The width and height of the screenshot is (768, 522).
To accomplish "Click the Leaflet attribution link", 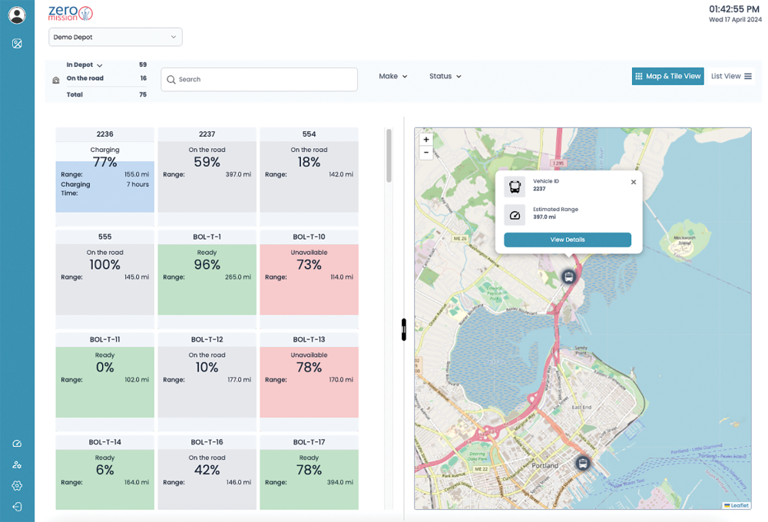I will (739, 505).
